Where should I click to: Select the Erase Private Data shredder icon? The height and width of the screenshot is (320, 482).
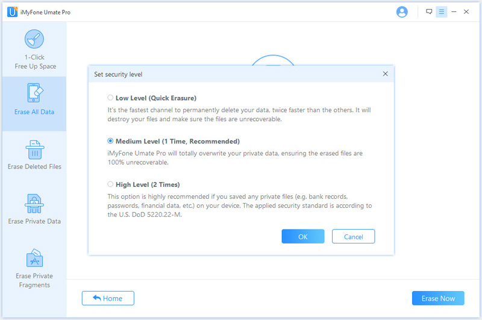point(34,204)
